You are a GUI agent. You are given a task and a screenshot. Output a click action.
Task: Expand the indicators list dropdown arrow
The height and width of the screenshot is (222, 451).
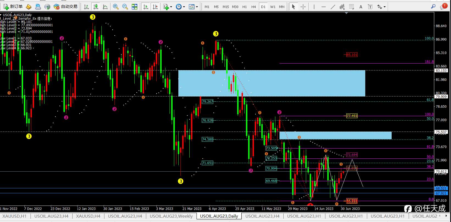tap(171, 7)
